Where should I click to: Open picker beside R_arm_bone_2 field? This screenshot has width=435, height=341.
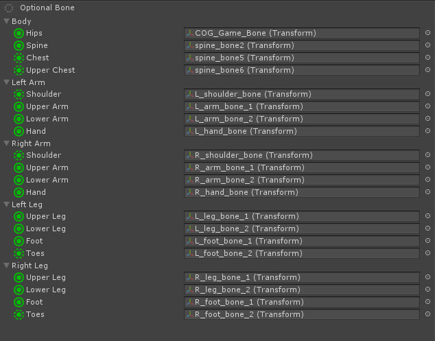427,180
